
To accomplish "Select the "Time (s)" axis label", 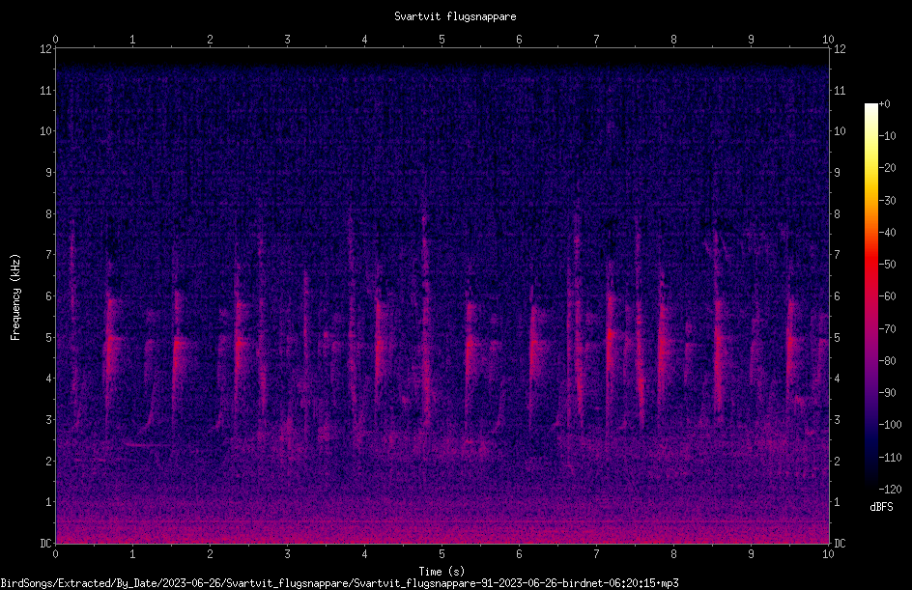I will pyautogui.click(x=442, y=572).
